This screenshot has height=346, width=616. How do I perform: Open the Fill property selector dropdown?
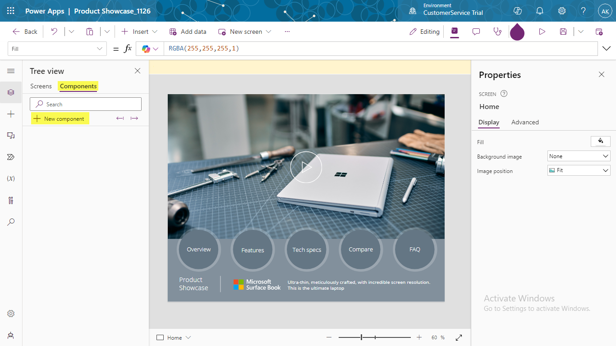click(57, 49)
